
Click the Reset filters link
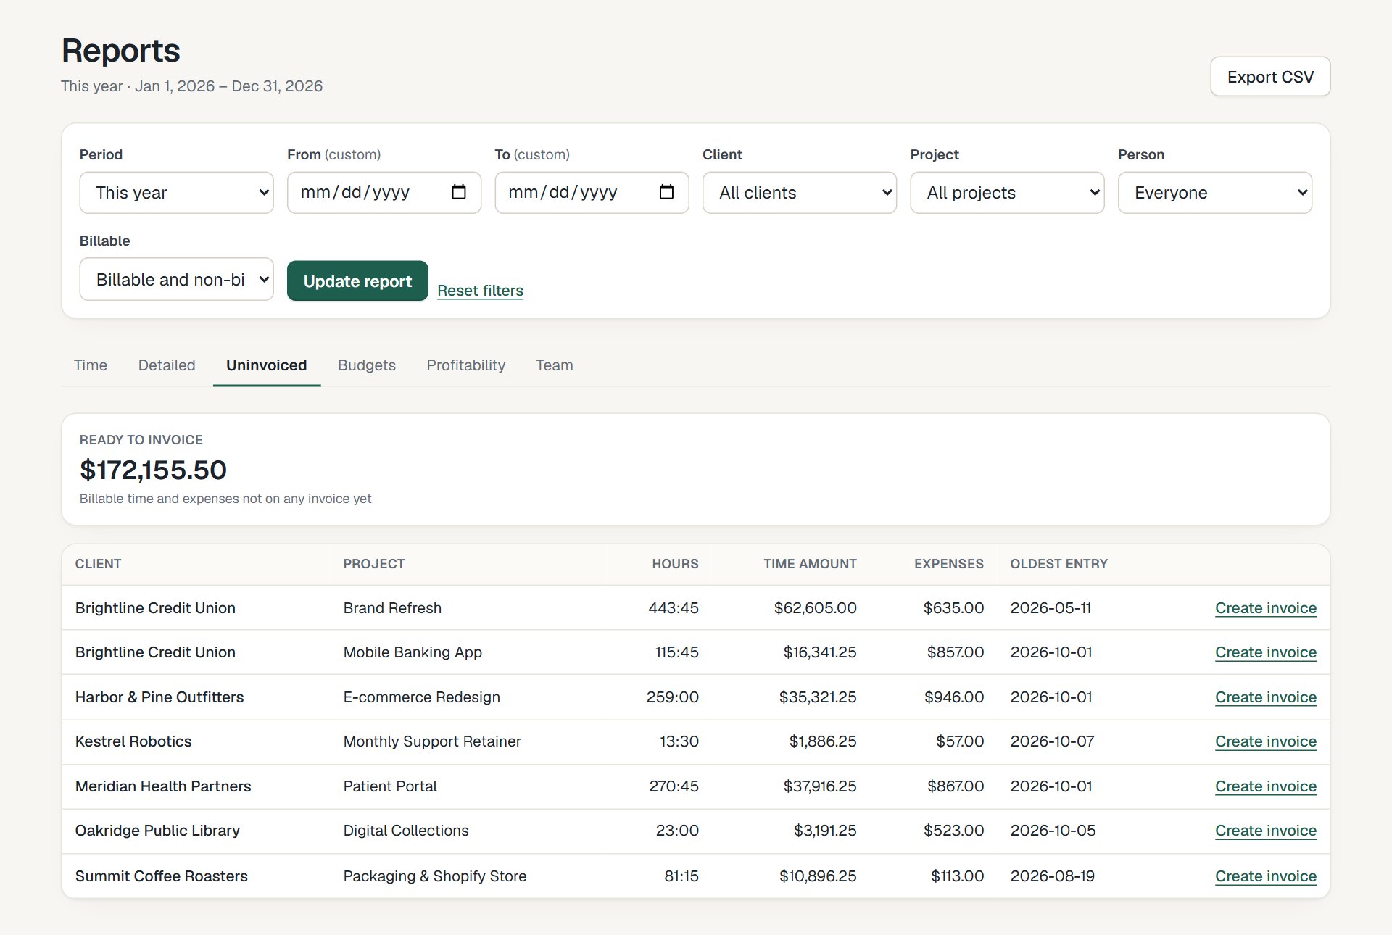tap(480, 291)
